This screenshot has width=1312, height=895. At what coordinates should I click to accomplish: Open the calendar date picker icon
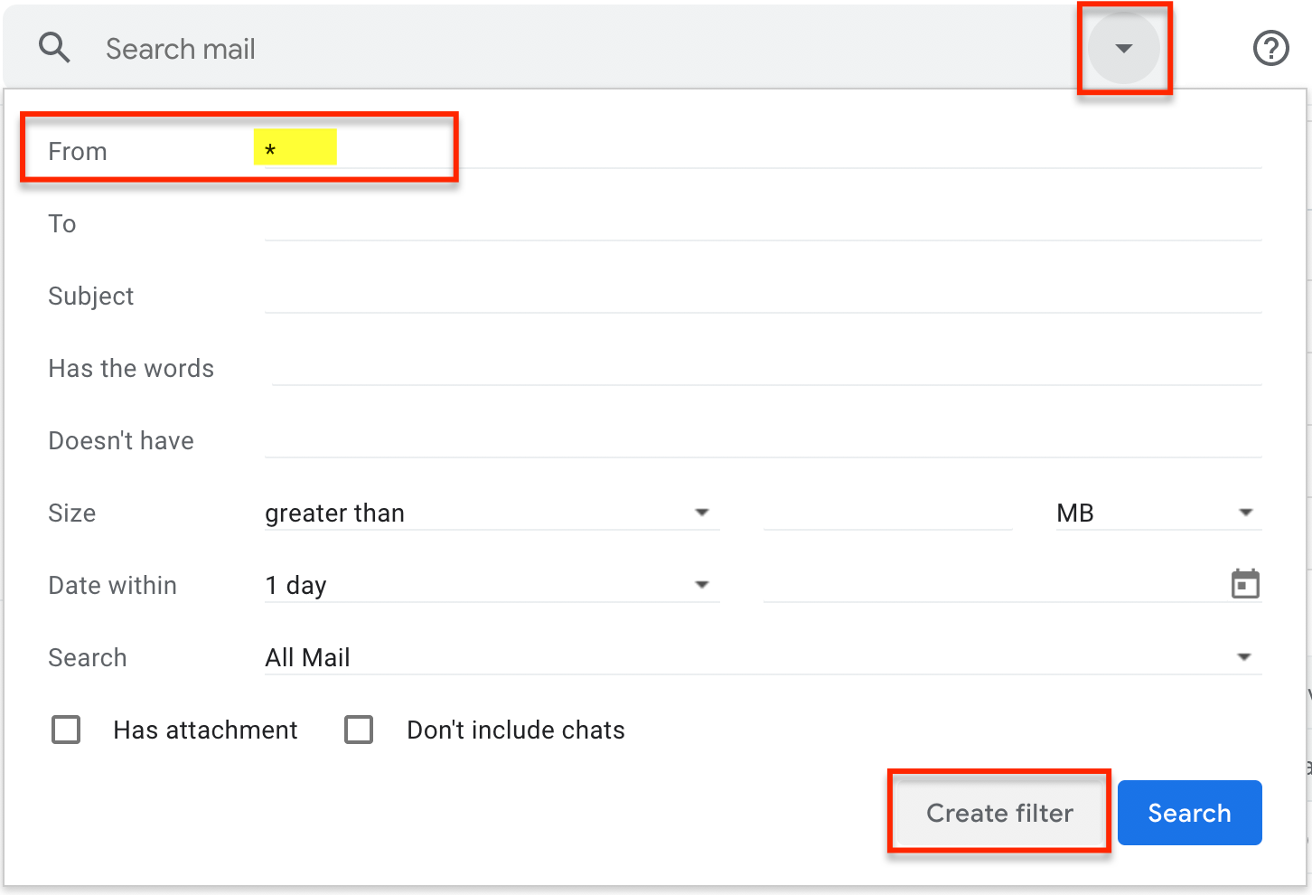coord(1245,583)
